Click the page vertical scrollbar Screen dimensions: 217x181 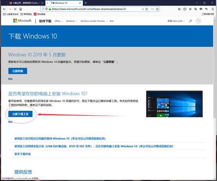pos(215,69)
